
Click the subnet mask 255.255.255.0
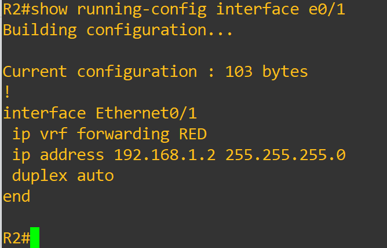(285, 155)
